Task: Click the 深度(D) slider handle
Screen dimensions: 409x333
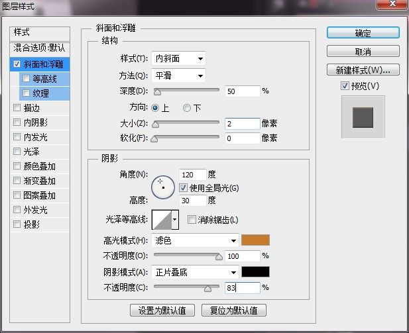Action: [157, 92]
